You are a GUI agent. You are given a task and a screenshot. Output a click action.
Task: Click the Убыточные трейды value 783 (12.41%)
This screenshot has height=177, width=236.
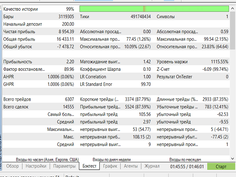point(216,107)
